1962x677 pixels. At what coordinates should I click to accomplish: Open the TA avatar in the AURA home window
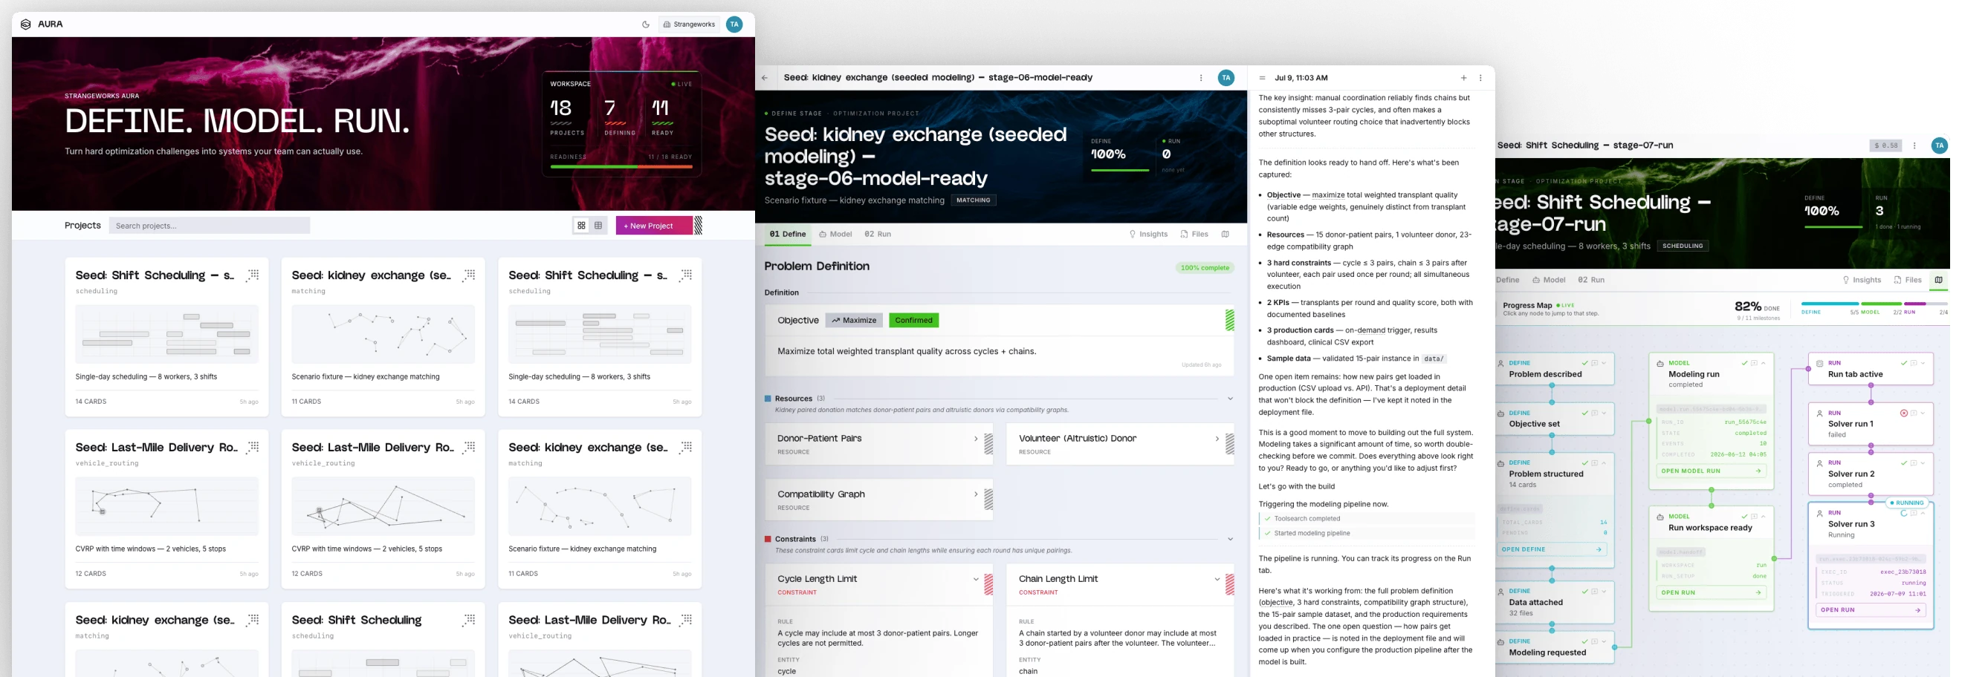[x=734, y=24]
